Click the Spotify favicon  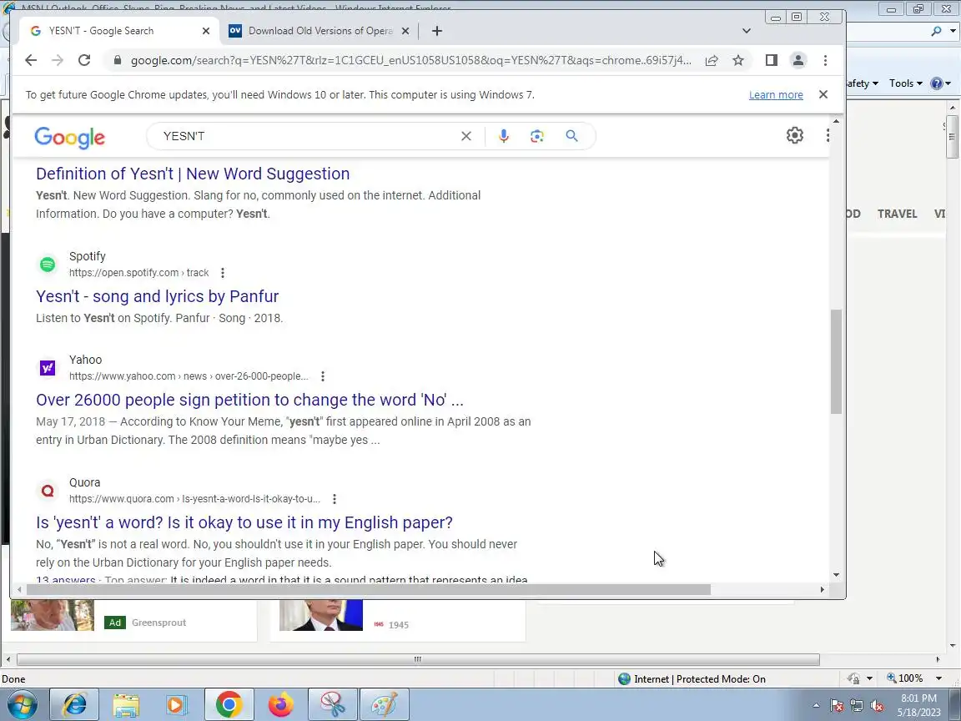coord(48,265)
